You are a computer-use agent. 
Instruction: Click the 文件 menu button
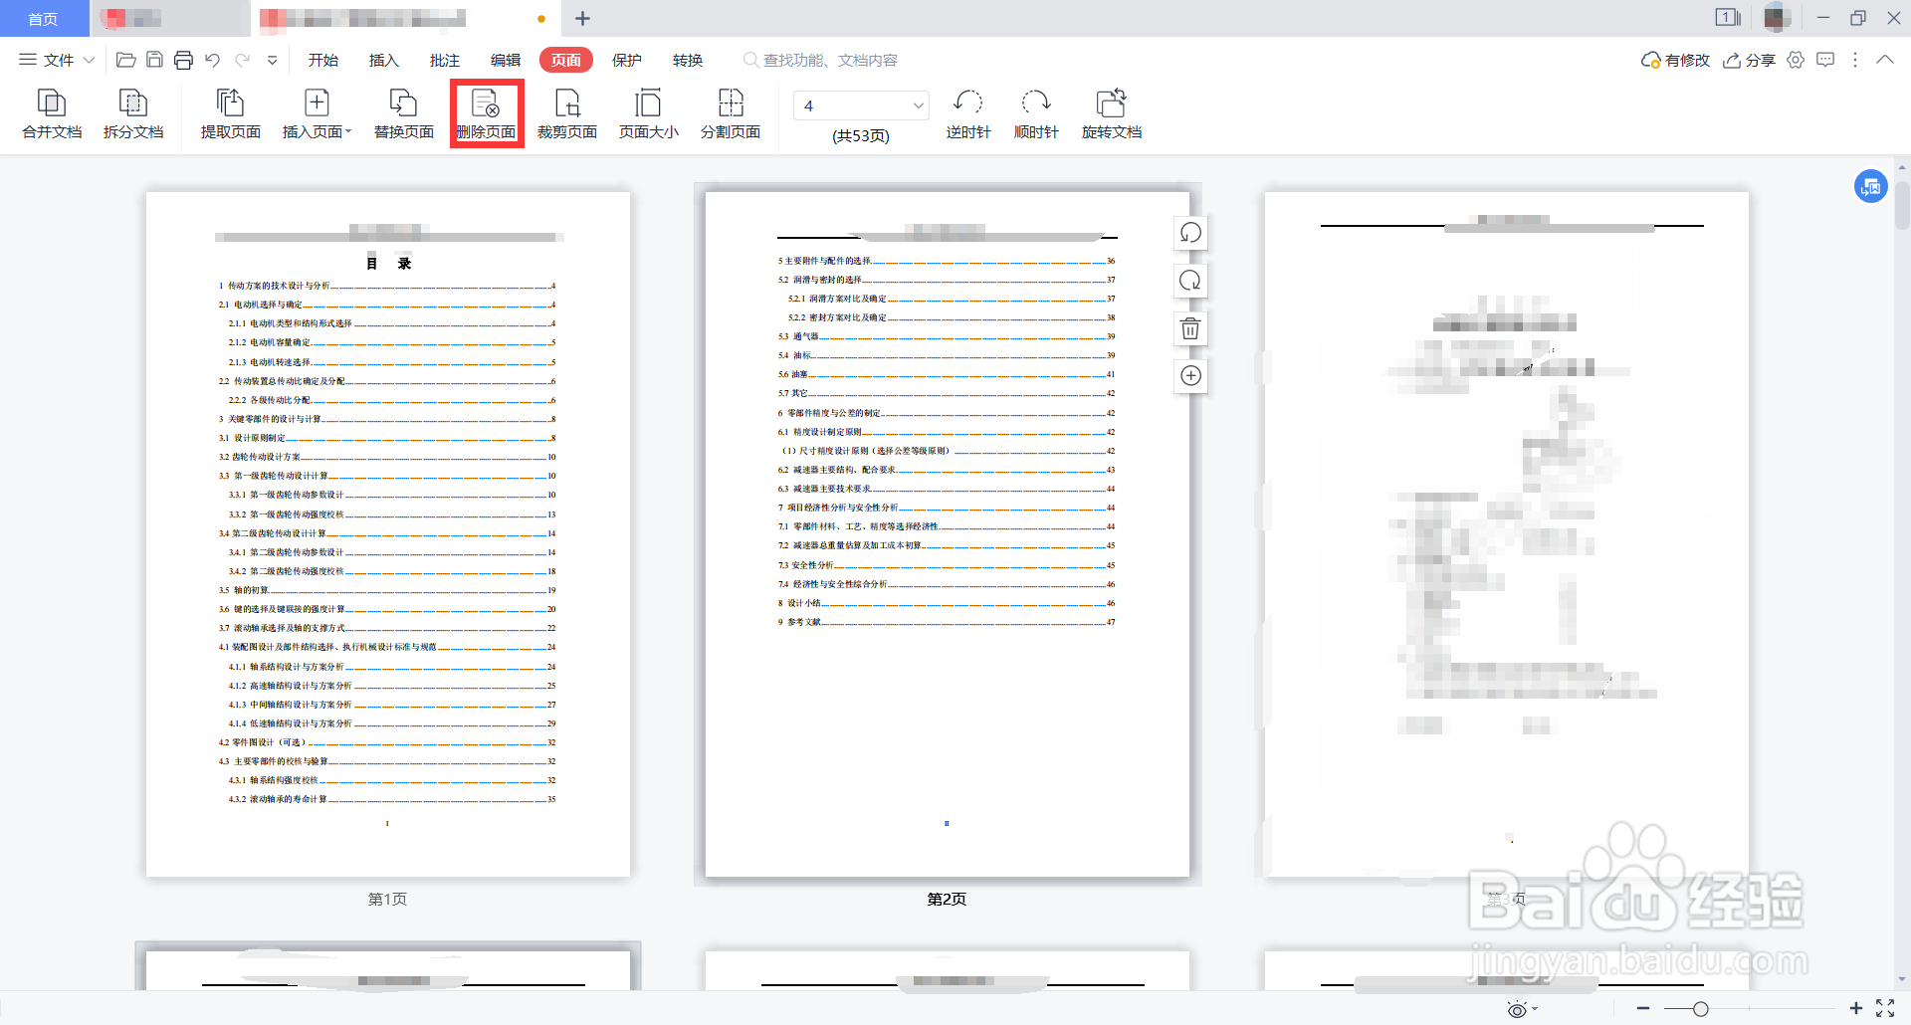(58, 60)
